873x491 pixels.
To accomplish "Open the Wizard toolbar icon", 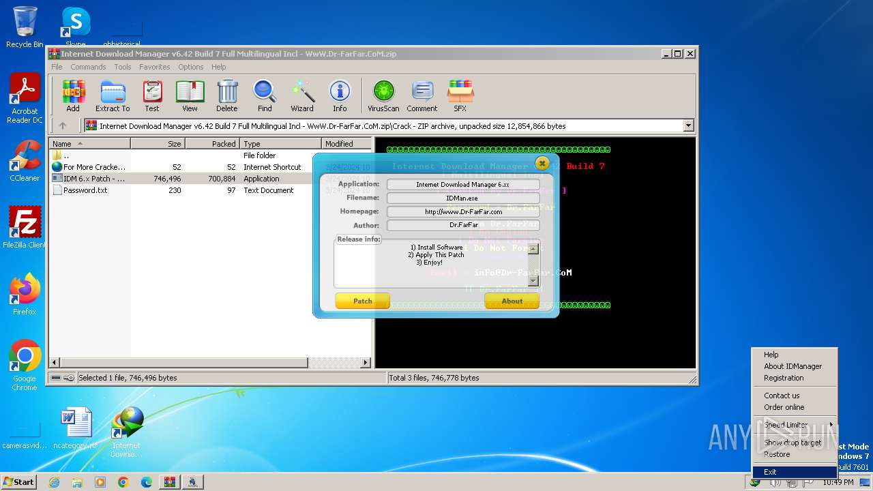I will pyautogui.click(x=302, y=96).
